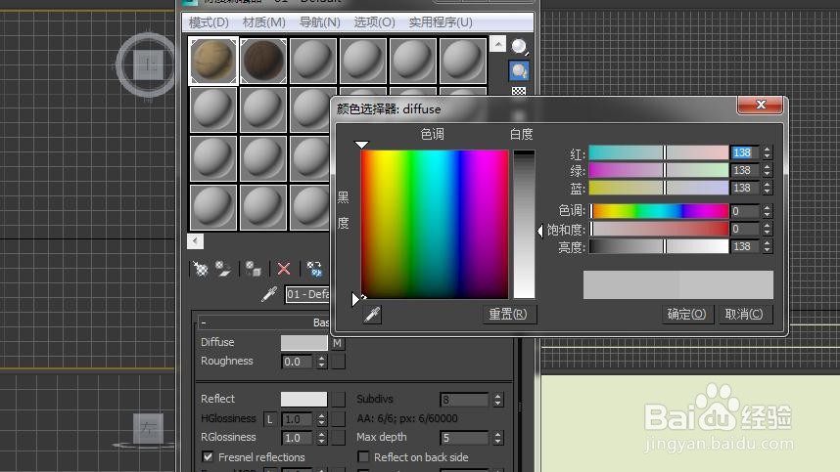Click the Max depth spinner arrows

(x=498, y=439)
